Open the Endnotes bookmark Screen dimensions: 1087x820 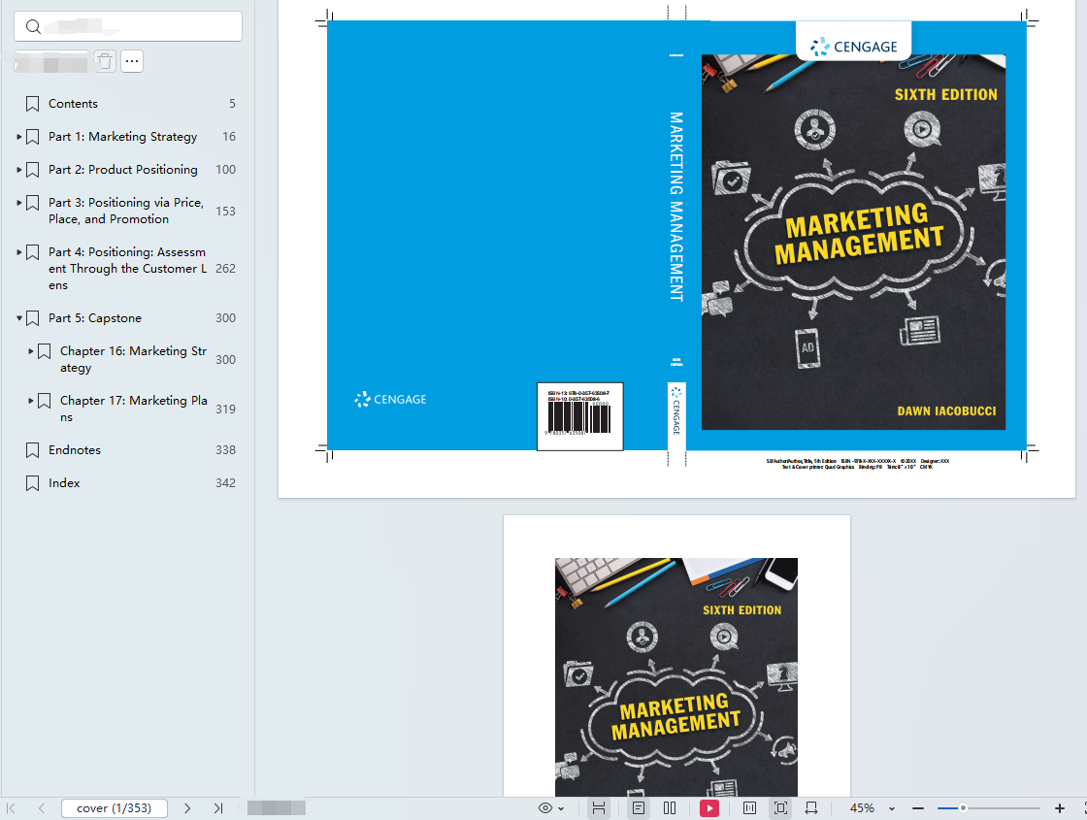[74, 450]
